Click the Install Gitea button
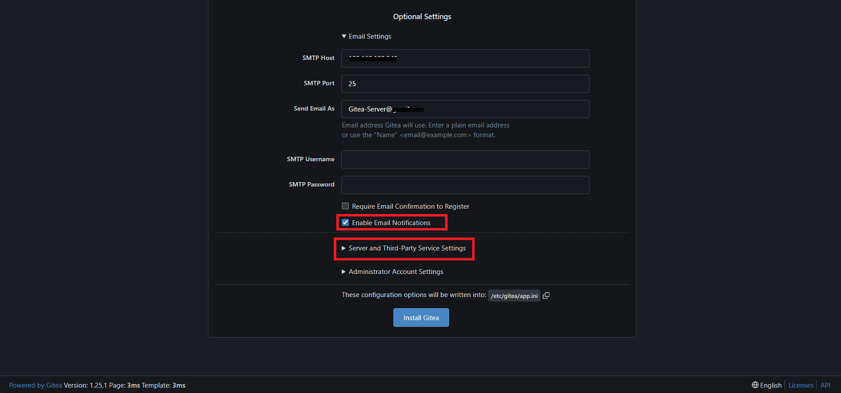 click(x=420, y=317)
